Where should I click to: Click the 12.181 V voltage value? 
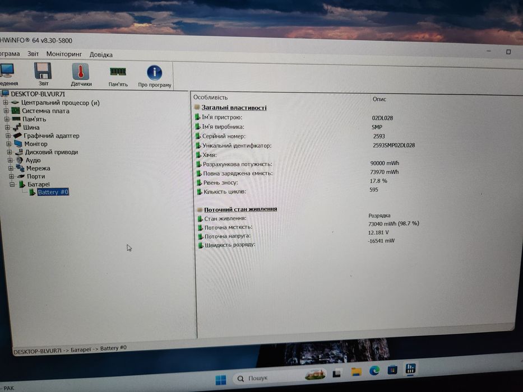[378, 232]
